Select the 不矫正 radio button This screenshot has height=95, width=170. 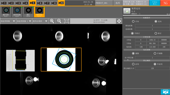pyautogui.click(x=132, y=33)
